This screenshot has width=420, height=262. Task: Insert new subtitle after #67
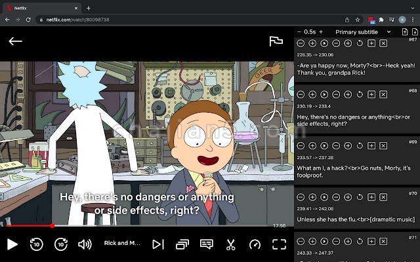coord(371,43)
